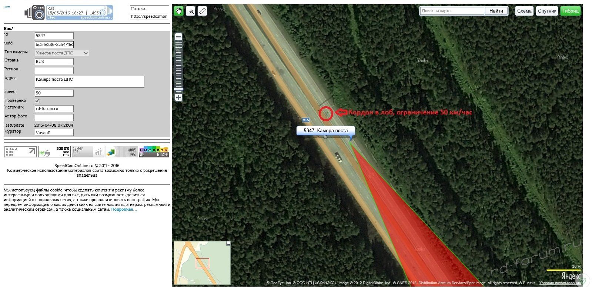Image resolution: width=592 pixels, height=287 pixels.
Task: Toggle the Проверено checkbox
Action: click(x=37, y=101)
